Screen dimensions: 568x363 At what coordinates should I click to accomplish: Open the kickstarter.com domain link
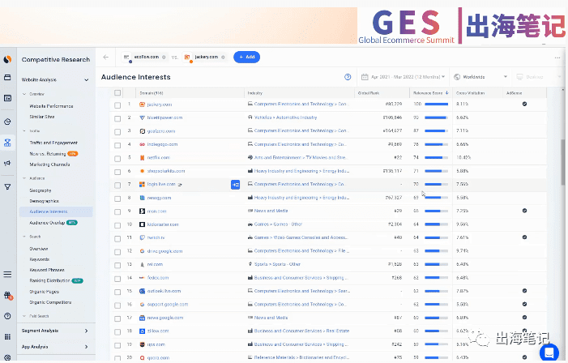point(163,224)
